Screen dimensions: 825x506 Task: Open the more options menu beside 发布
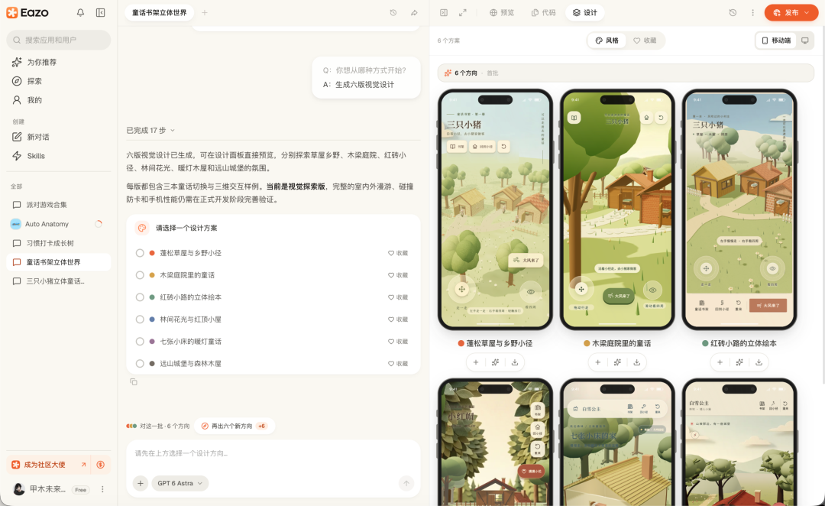752,13
